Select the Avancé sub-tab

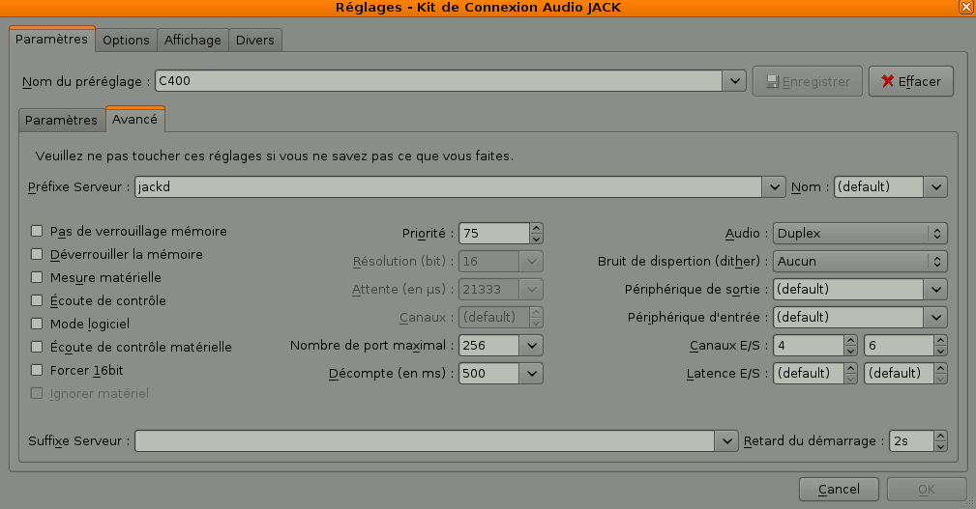coord(135,119)
